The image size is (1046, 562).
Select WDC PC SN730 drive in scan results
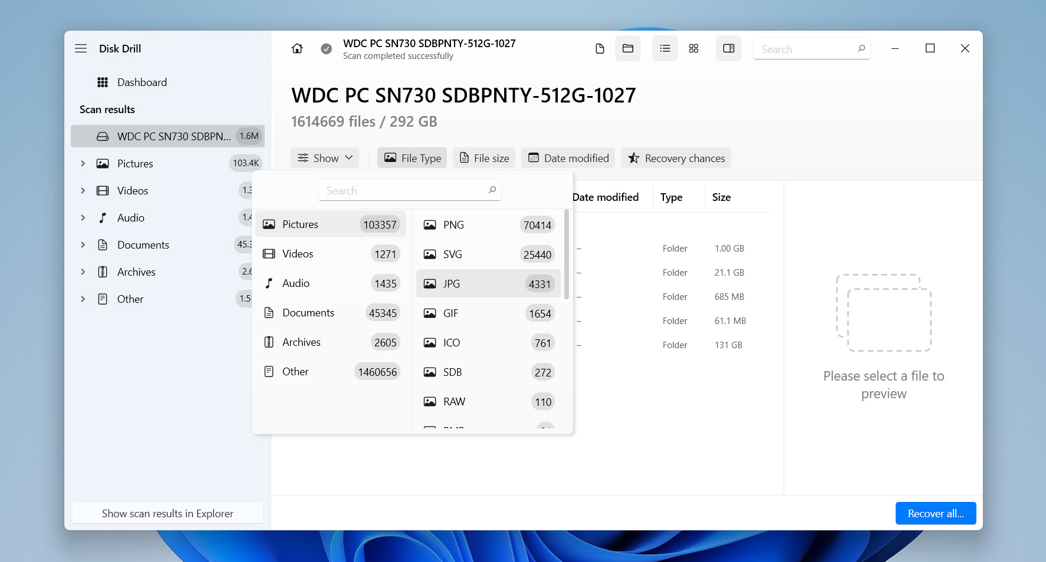167,136
